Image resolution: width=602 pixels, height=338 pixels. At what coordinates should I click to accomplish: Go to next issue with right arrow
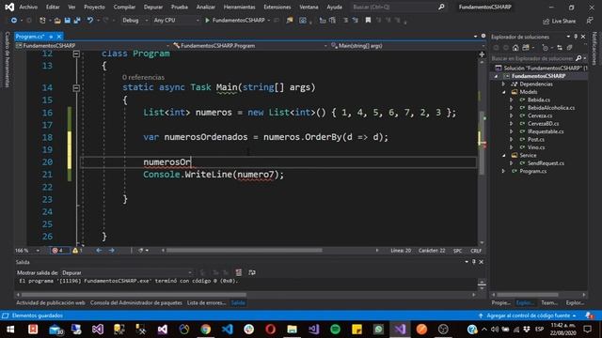(111, 251)
